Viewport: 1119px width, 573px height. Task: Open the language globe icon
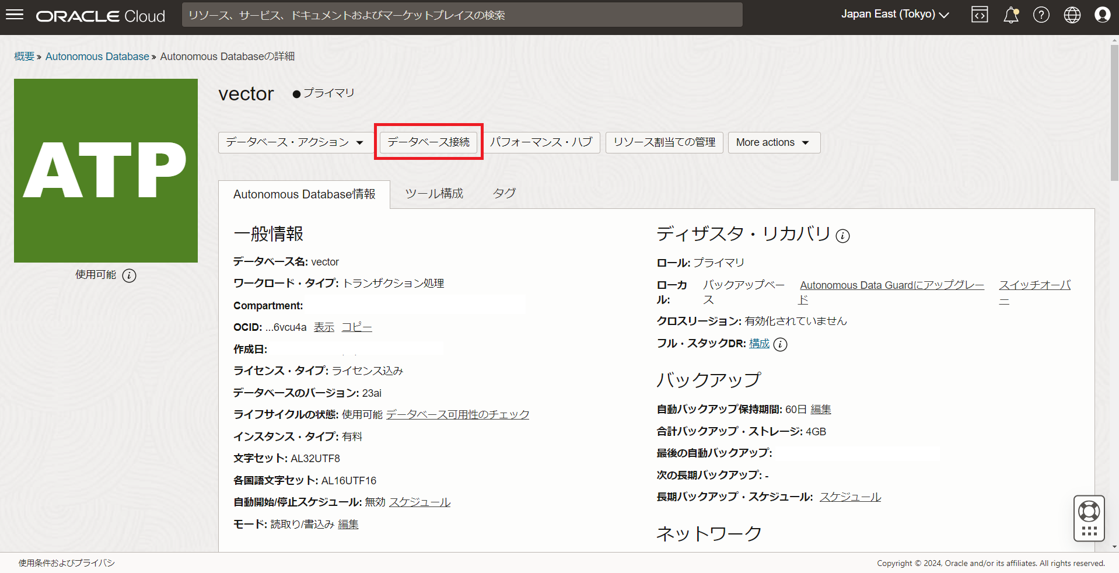tap(1072, 15)
